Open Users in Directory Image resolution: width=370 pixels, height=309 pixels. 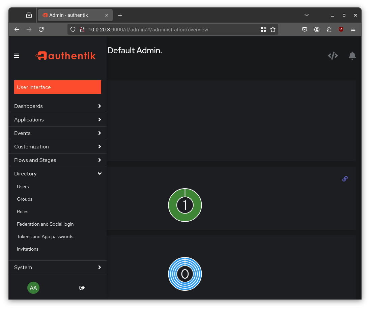tap(23, 187)
